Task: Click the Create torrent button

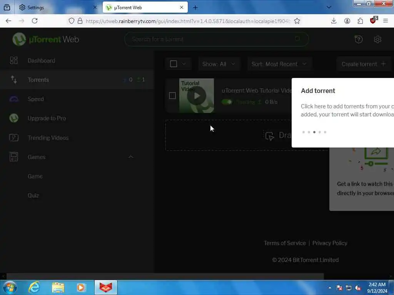Action: [x=364, y=64]
